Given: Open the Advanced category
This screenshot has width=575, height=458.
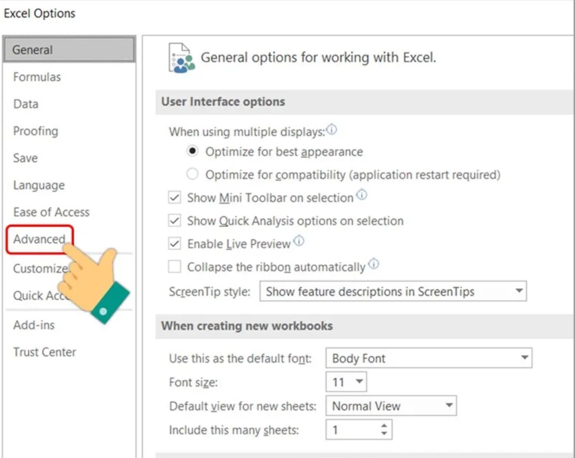Looking at the screenshot, I should 39,239.
